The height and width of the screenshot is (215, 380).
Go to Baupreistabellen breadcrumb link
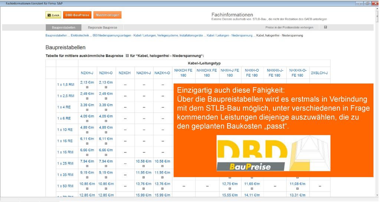coord(56,35)
